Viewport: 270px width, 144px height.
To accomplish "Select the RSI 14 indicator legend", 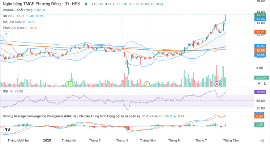I will pyautogui.click(x=8, y=91).
